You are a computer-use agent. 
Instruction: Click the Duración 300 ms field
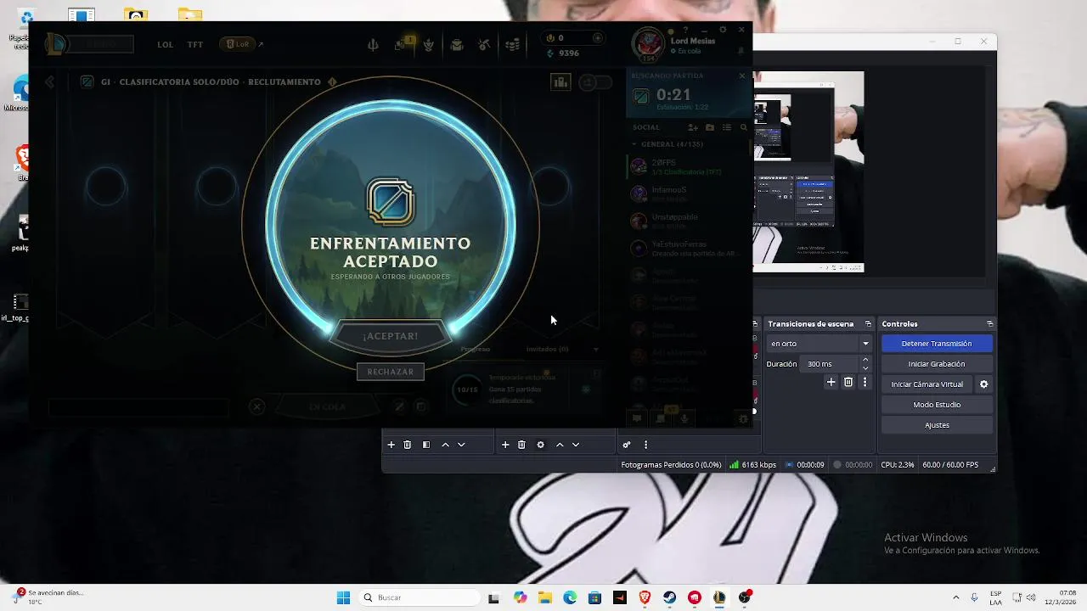[831, 364]
